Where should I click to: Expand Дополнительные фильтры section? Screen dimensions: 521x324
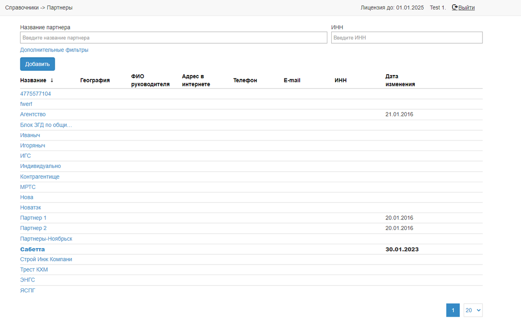(x=54, y=50)
